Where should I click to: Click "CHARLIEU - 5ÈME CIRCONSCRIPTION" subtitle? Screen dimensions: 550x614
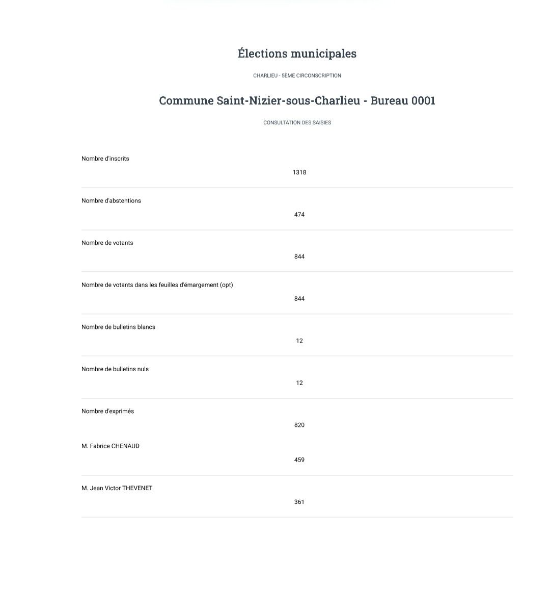coord(297,75)
